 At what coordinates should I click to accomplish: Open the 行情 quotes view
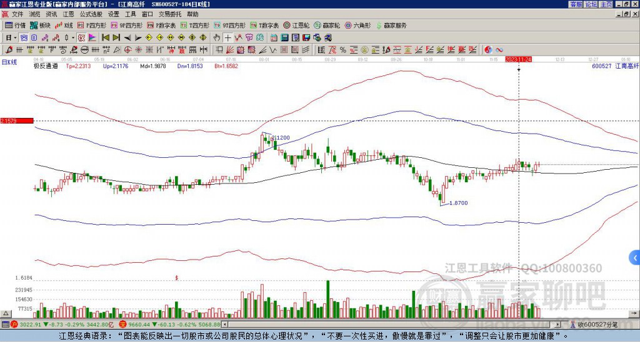16,25
